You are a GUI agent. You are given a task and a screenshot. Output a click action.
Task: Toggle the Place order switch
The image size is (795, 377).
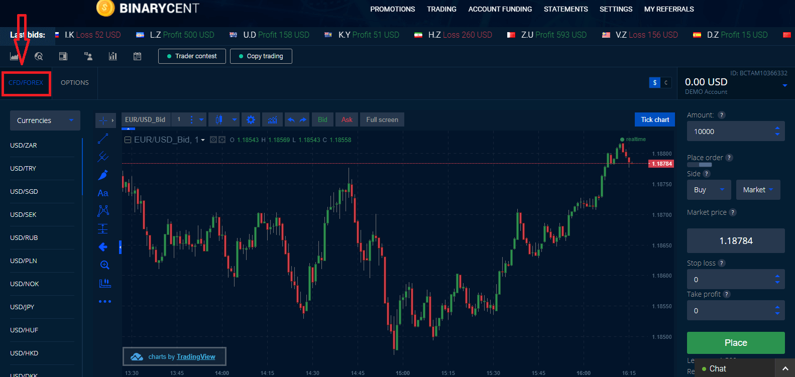tap(699, 165)
